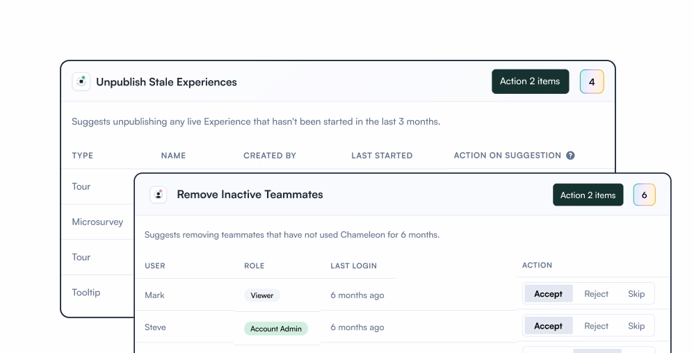Select Skip for Mark
Image resolution: width=694 pixels, height=353 pixels.
tap(636, 294)
